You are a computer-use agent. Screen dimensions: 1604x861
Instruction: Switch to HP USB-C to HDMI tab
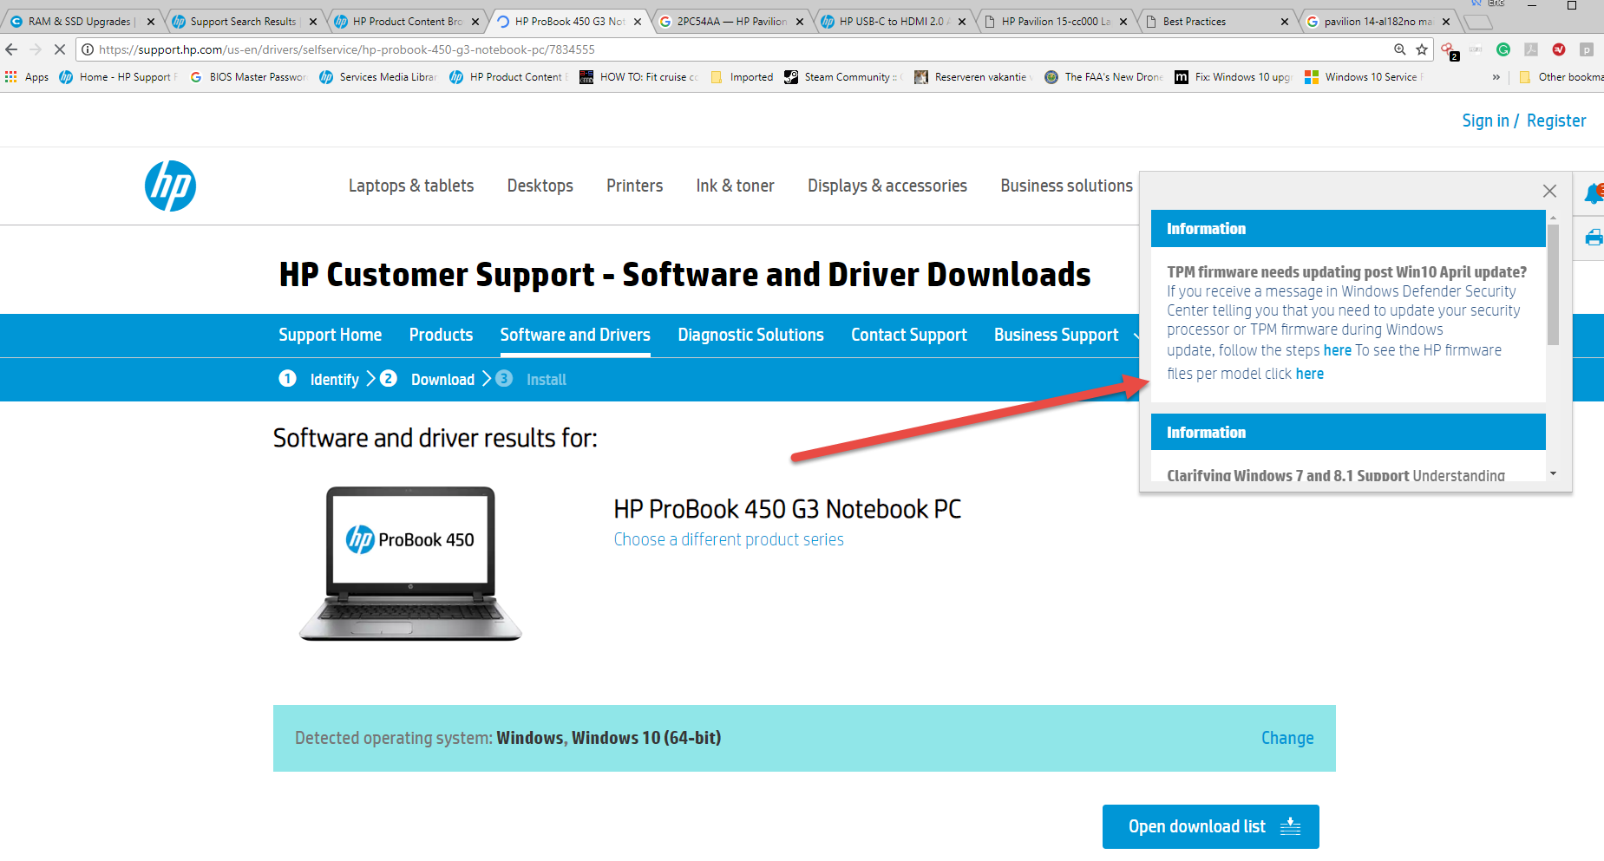tap(894, 22)
